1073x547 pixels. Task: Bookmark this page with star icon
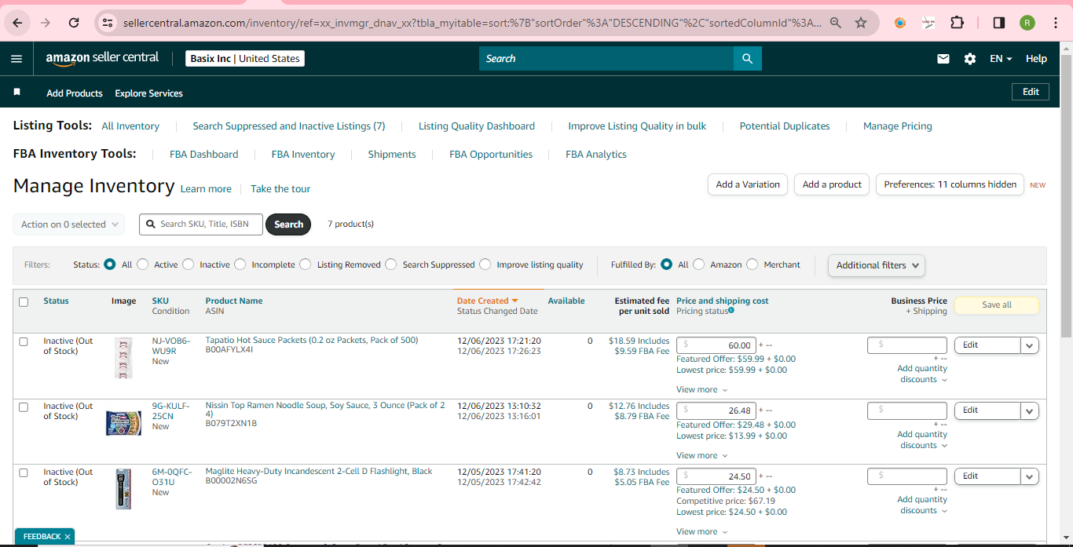[x=861, y=23]
